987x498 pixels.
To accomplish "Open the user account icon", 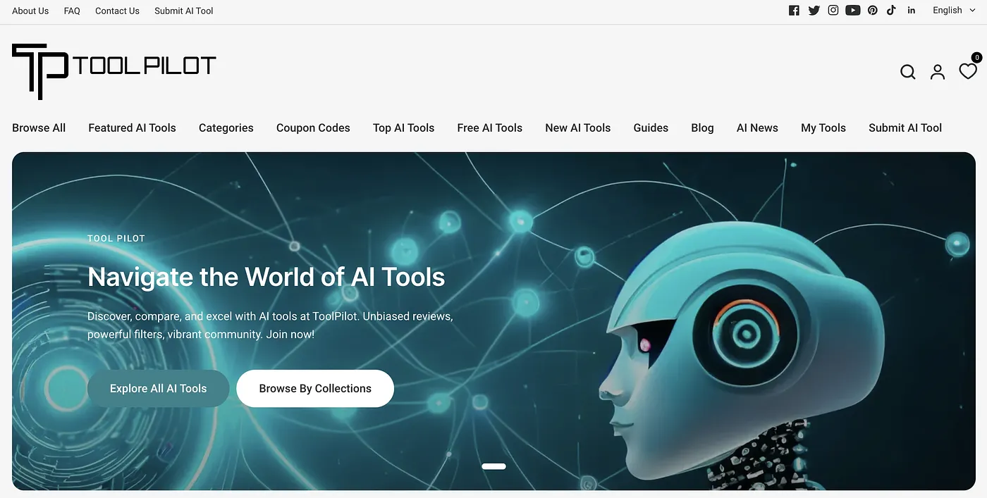I will click(938, 72).
